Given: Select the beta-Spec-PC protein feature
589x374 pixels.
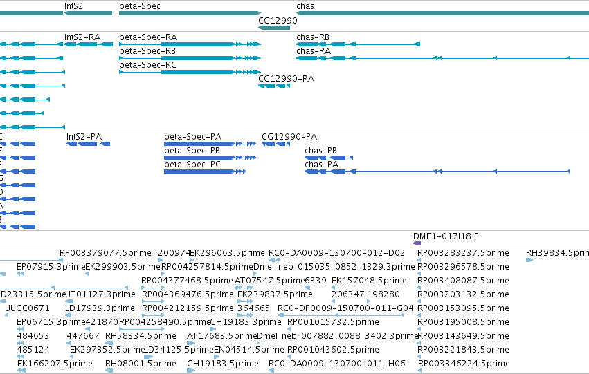Looking at the screenshot, I should pyautogui.click(x=205, y=171).
